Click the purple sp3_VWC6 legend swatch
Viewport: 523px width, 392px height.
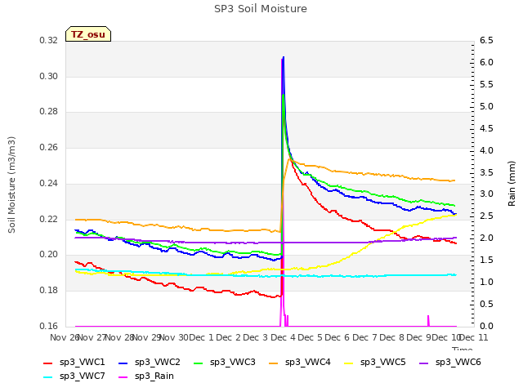coord(423,363)
